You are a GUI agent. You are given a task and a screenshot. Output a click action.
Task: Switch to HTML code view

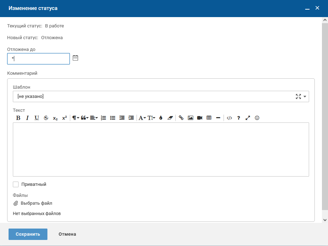(229, 118)
